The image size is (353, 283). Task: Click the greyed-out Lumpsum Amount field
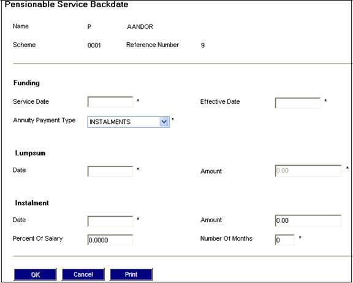[308, 171]
